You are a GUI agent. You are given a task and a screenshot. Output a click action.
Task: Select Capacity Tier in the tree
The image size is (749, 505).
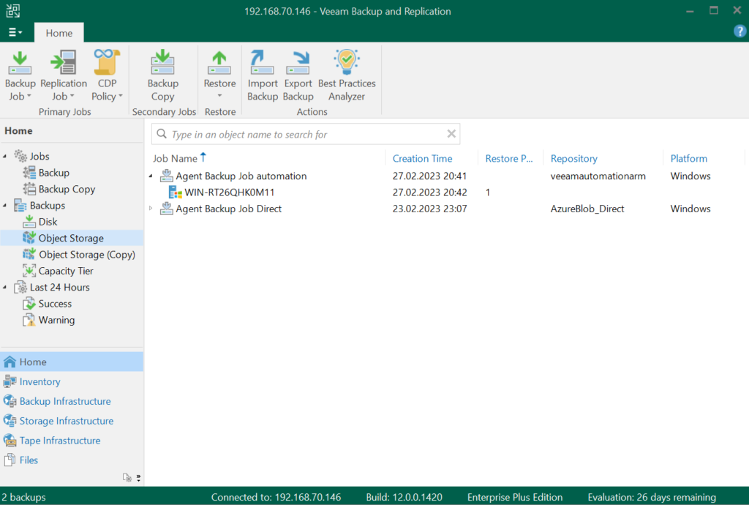[66, 271]
